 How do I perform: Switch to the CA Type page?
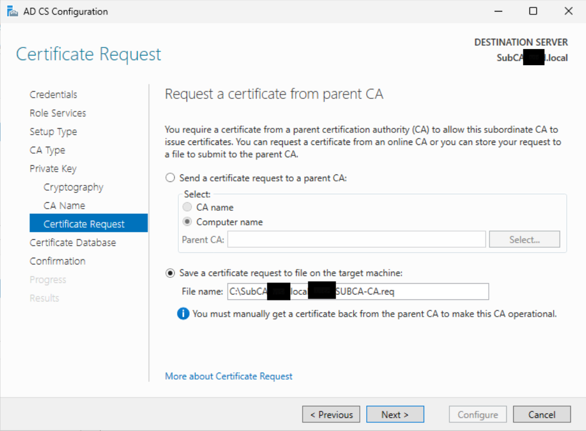click(47, 150)
